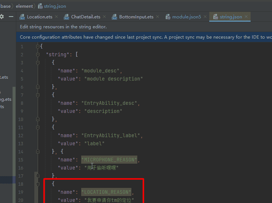Click the element folder breadcrumb
This screenshot has width=272, height=203.
(x=24, y=6)
